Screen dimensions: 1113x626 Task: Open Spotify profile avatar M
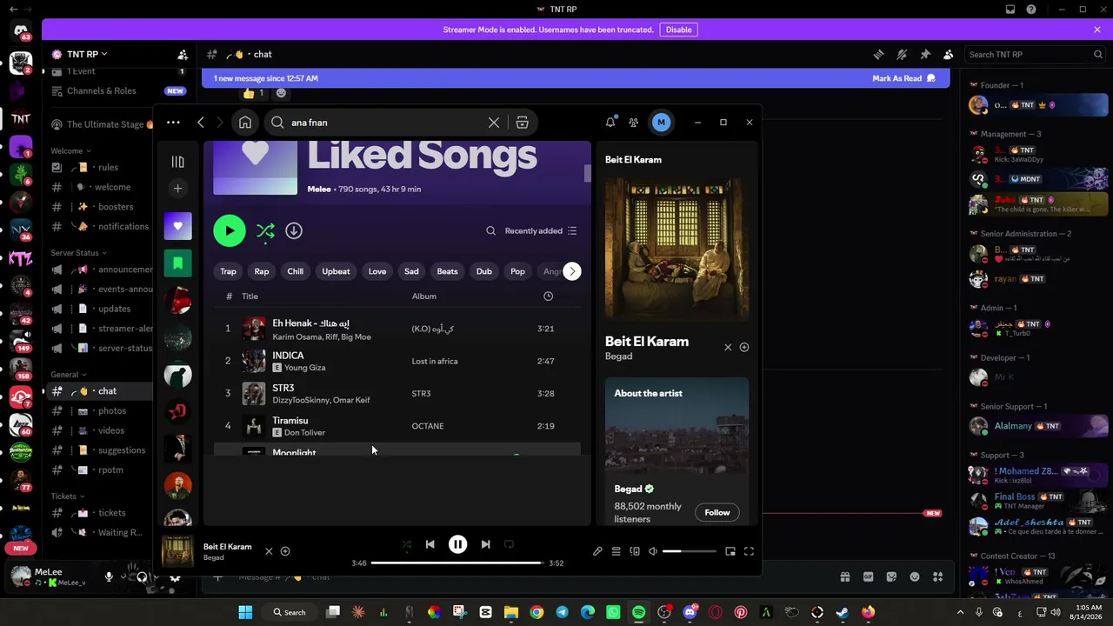tap(661, 123)
